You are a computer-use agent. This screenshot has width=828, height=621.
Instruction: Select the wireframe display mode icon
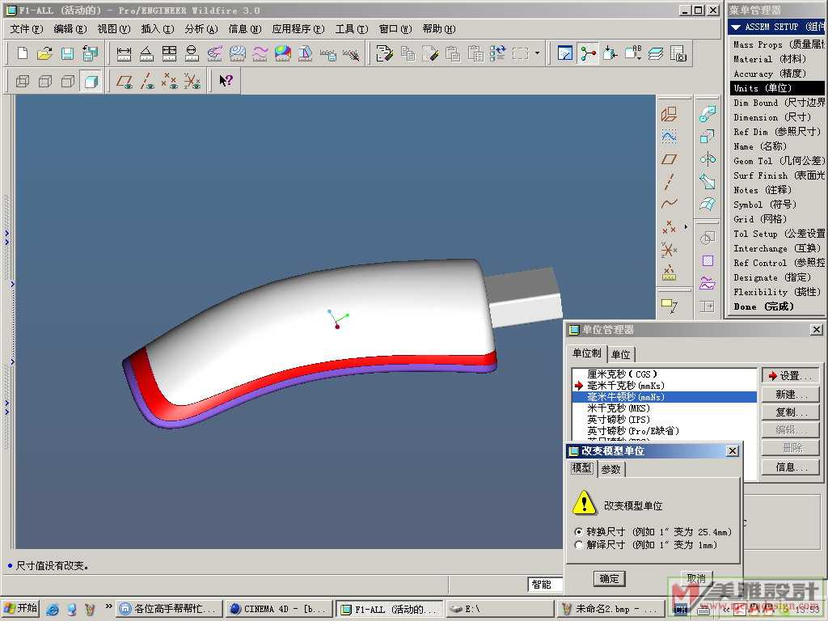pos(23,81)
